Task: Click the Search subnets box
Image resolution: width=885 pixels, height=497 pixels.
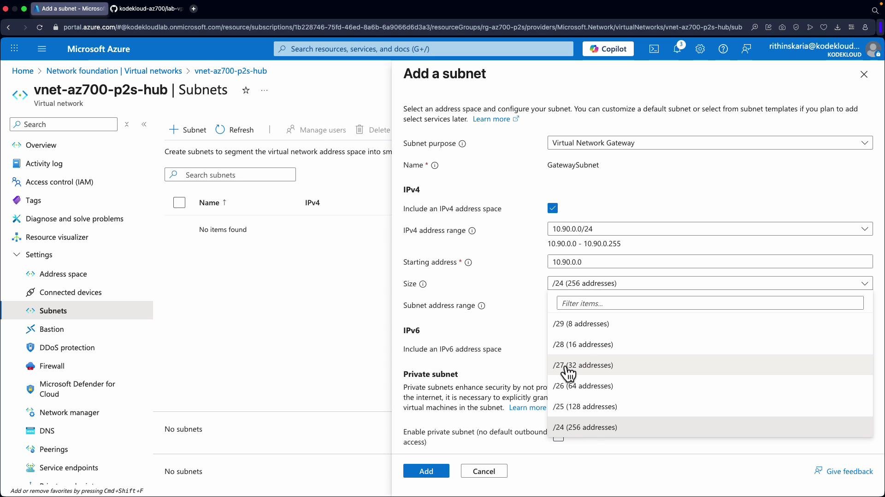Action: (230, 174)
